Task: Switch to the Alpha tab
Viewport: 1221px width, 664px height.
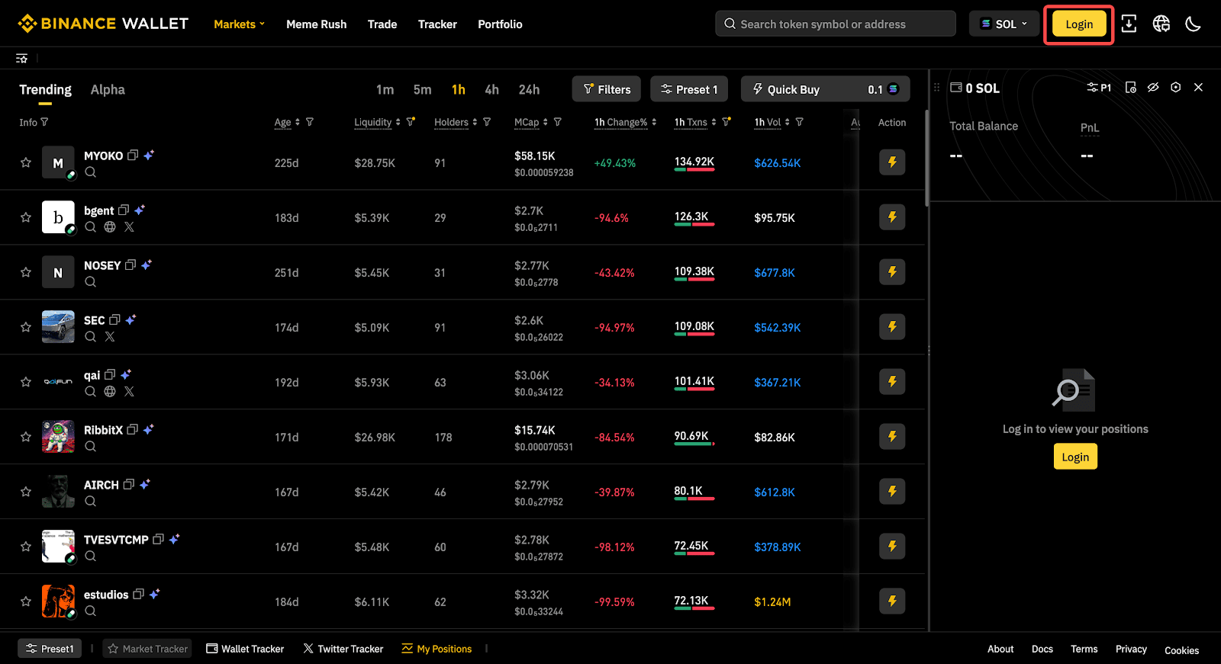Action: 108,89
